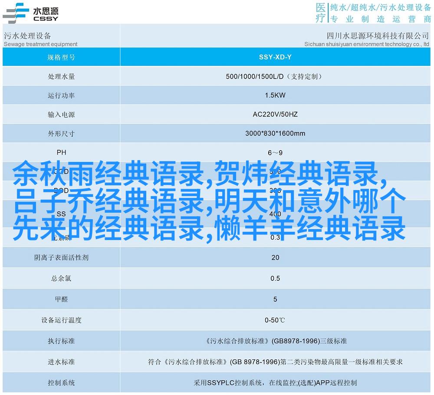Viewport: 434px width, 395px height.
Task: Click the '1.5KW' value cell
Action: click(x=275, y=95)
